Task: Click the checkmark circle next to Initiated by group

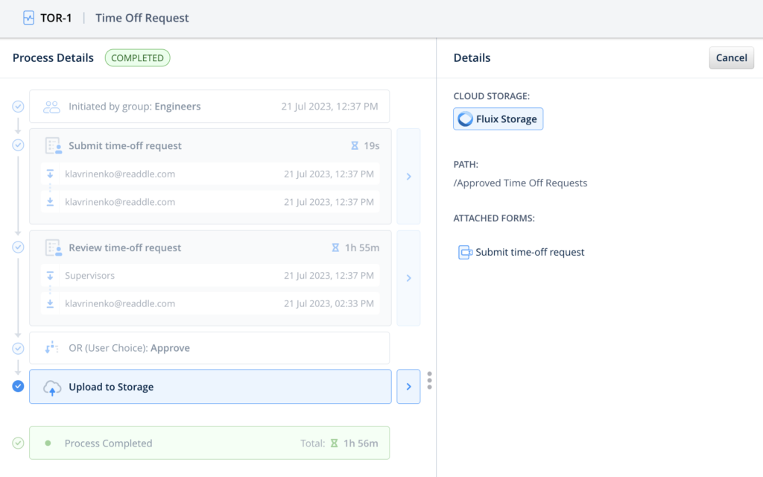Action: click(x=18, y=107)
